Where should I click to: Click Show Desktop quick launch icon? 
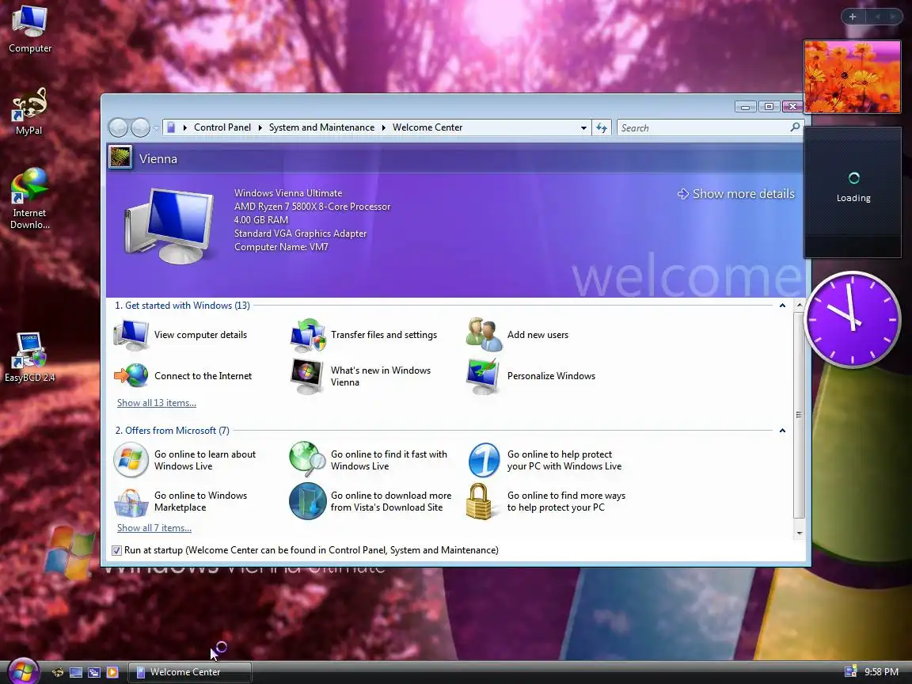point(76,672)
